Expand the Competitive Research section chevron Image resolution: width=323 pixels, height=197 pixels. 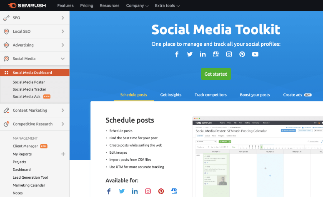coord(63,124)
